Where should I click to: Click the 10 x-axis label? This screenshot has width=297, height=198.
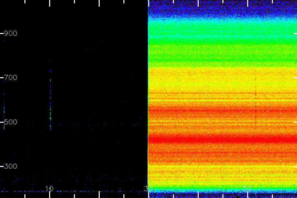coord(49,188)
